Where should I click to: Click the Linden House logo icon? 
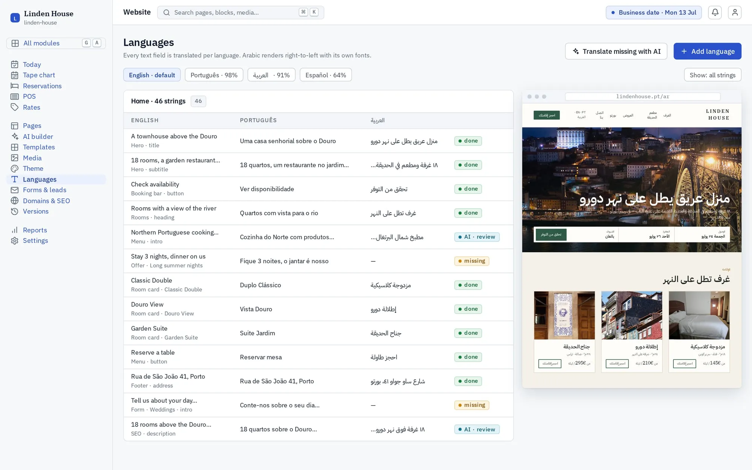15,18
